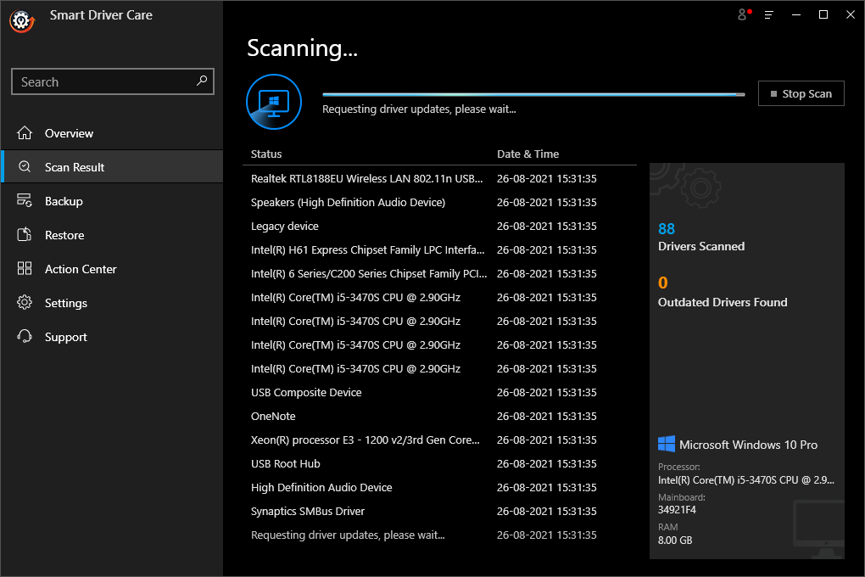Click the Restore document icon

pos(25,235)
